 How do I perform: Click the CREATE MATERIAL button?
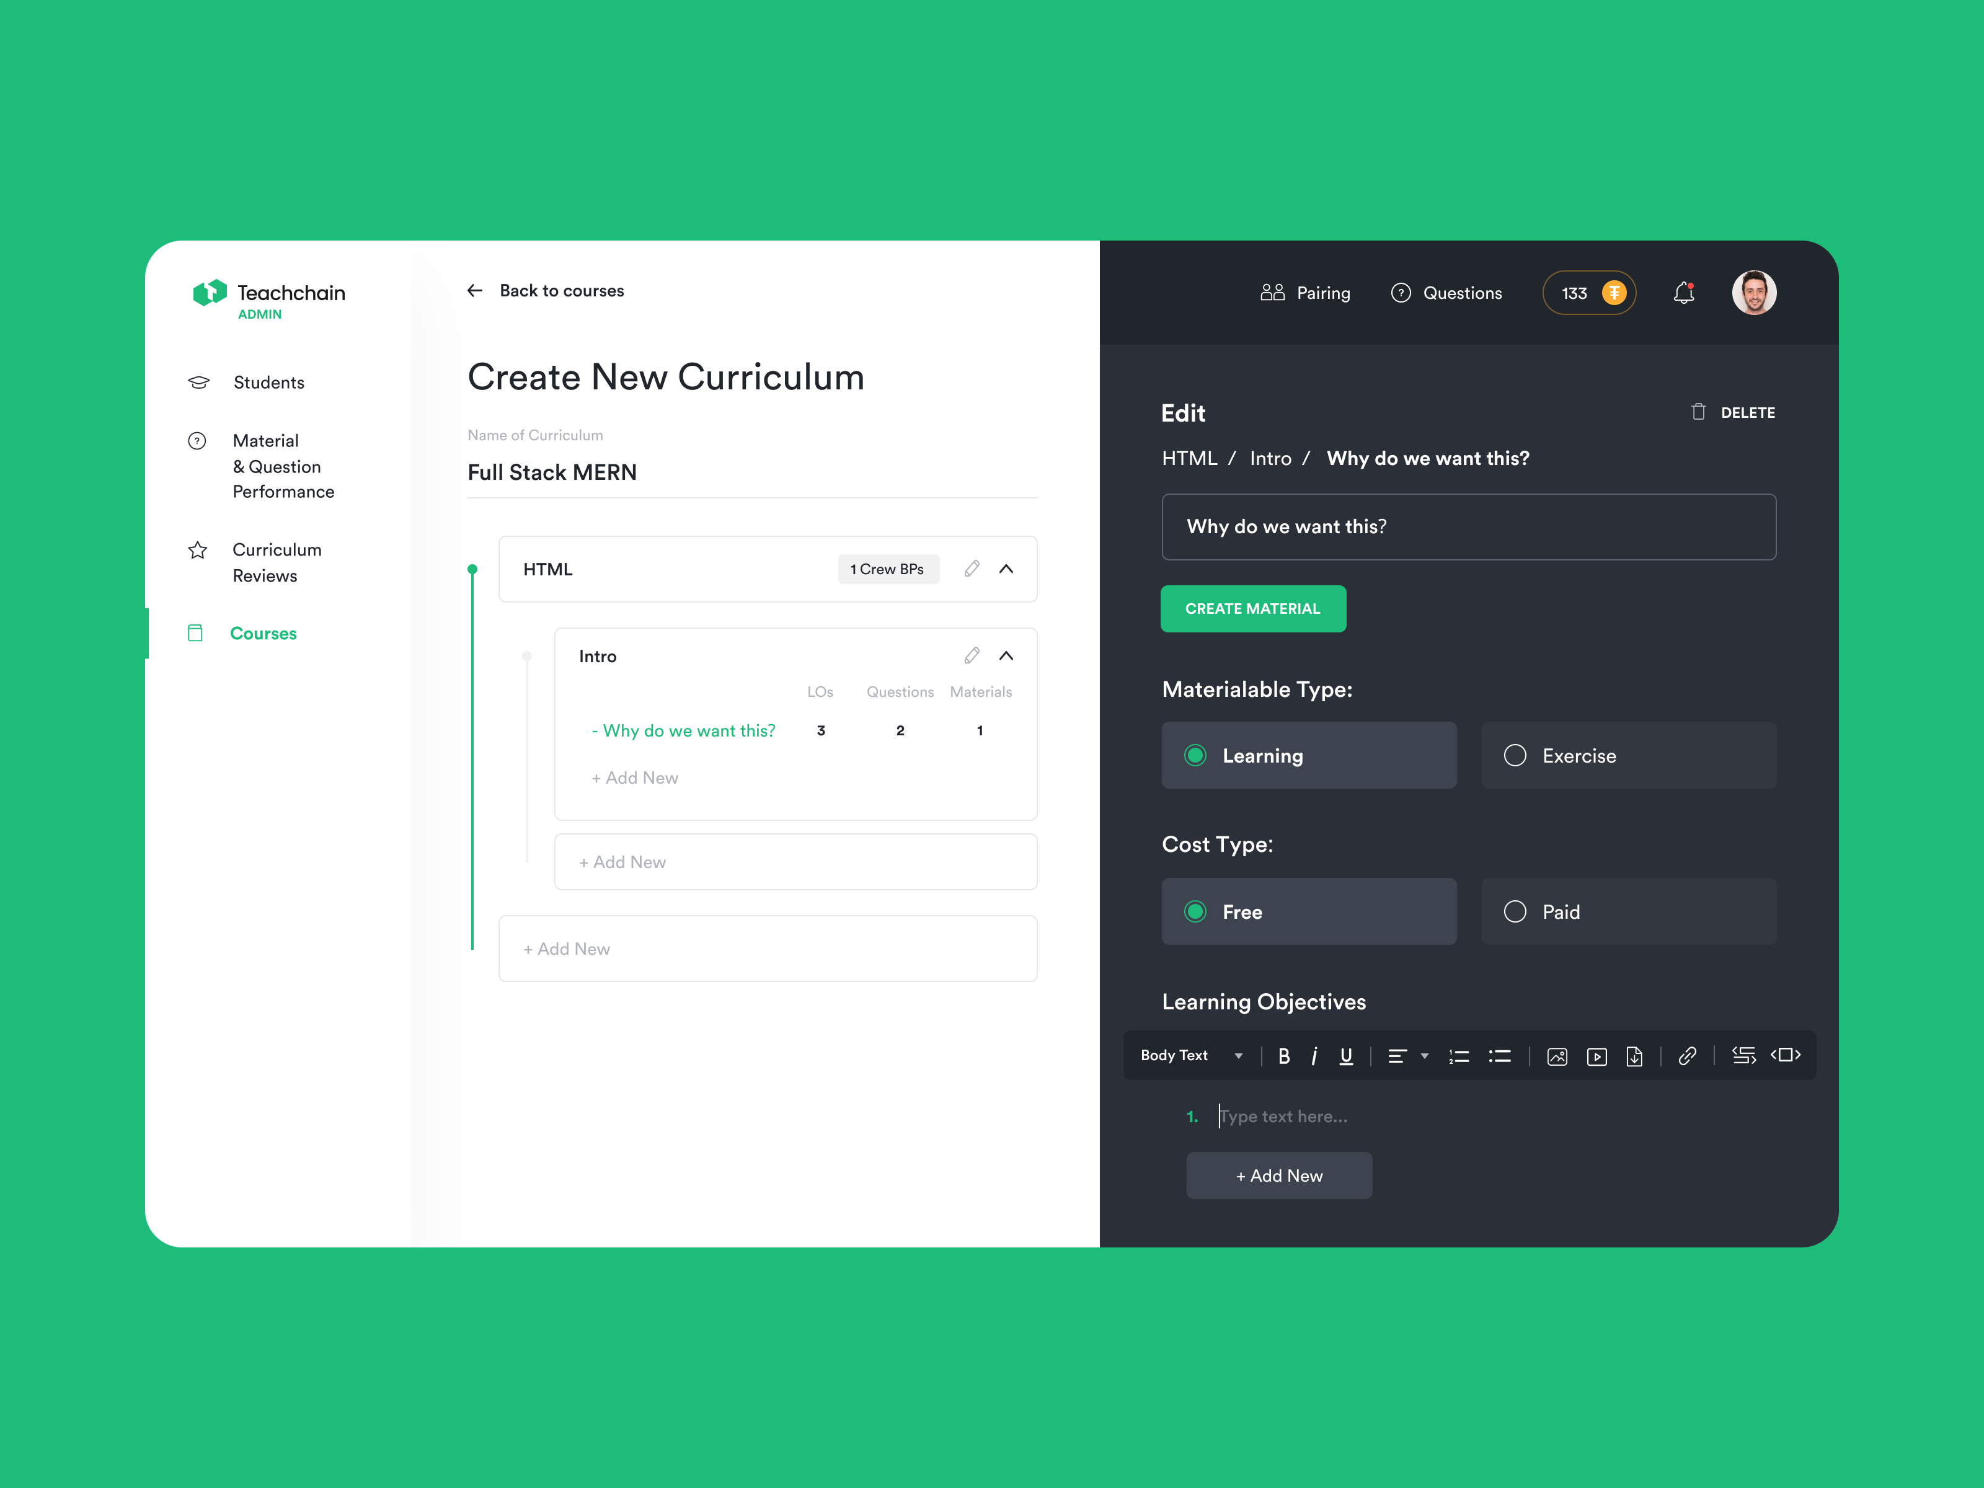1253,608
